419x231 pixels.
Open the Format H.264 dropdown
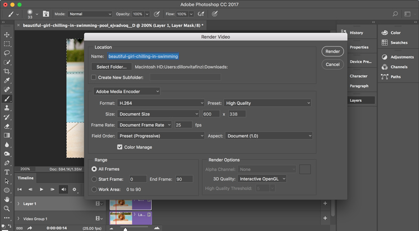point(161,103)
